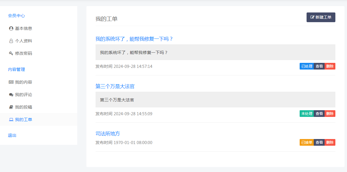
Task: Open ticket titled 司法所地方
Action: coord(108,134)
